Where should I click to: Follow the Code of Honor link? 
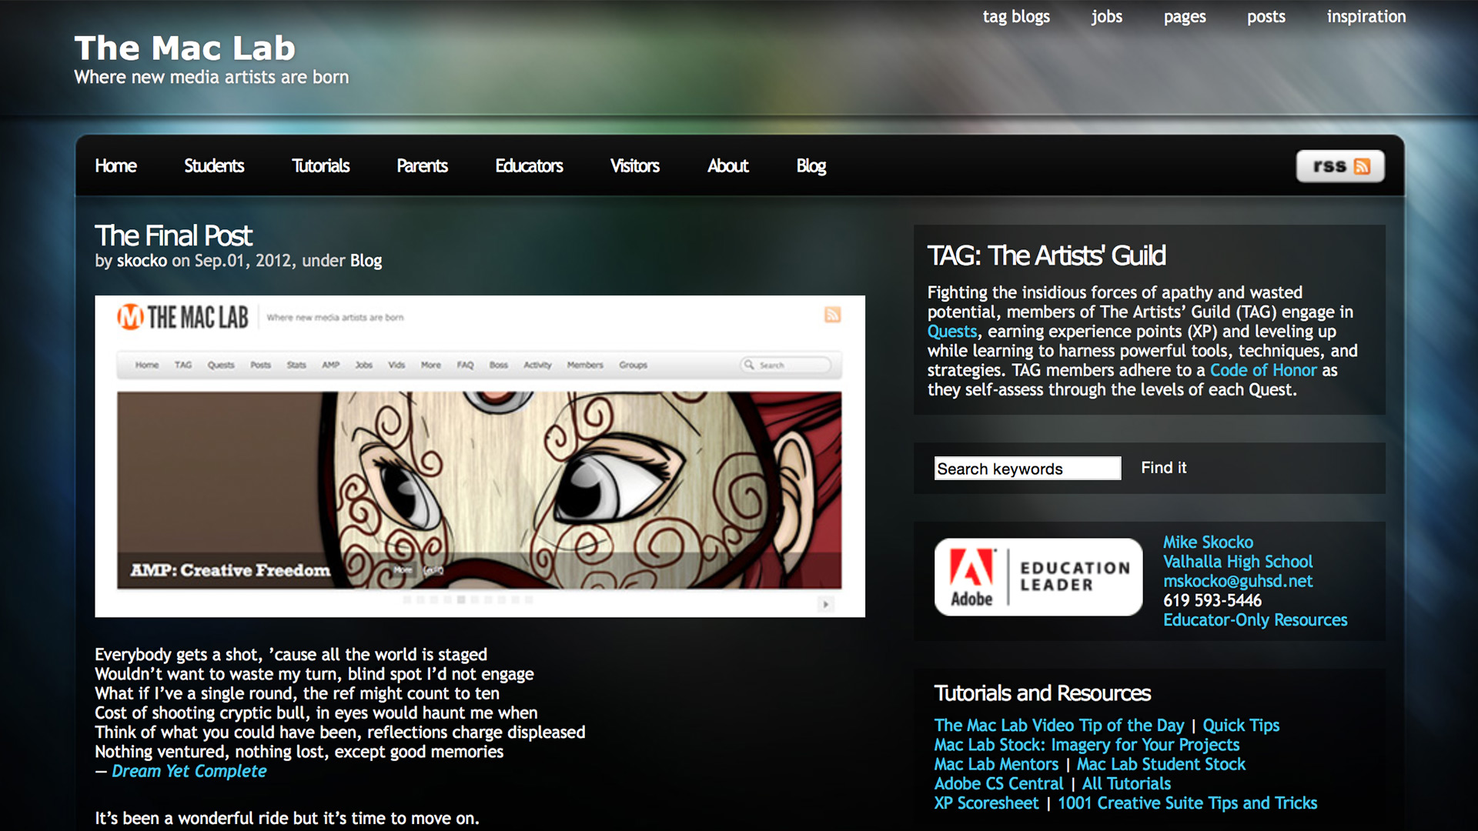point(1263,370)
